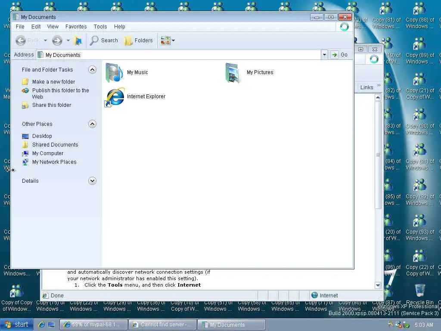Click Share this folder link

52,105
